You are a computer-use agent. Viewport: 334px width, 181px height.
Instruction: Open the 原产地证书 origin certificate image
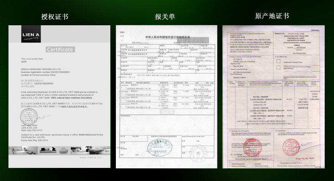click(274, 97)
